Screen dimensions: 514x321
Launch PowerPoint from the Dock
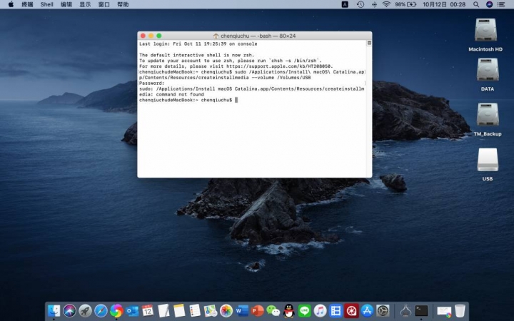click(257, 310)
